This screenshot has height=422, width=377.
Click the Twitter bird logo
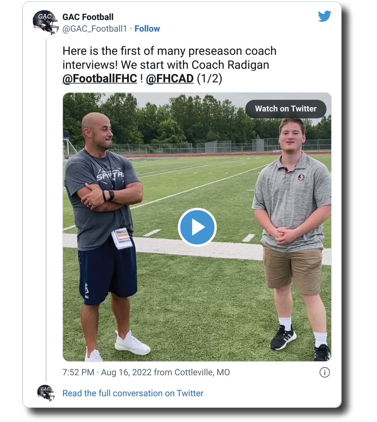324,16
